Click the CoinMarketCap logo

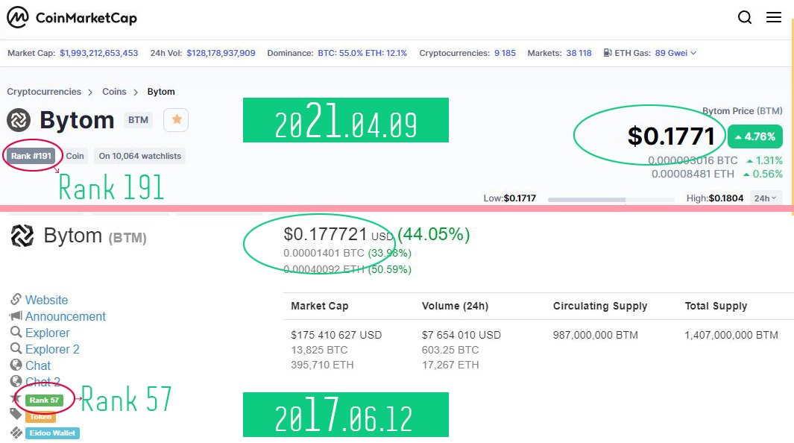(72, 18)
